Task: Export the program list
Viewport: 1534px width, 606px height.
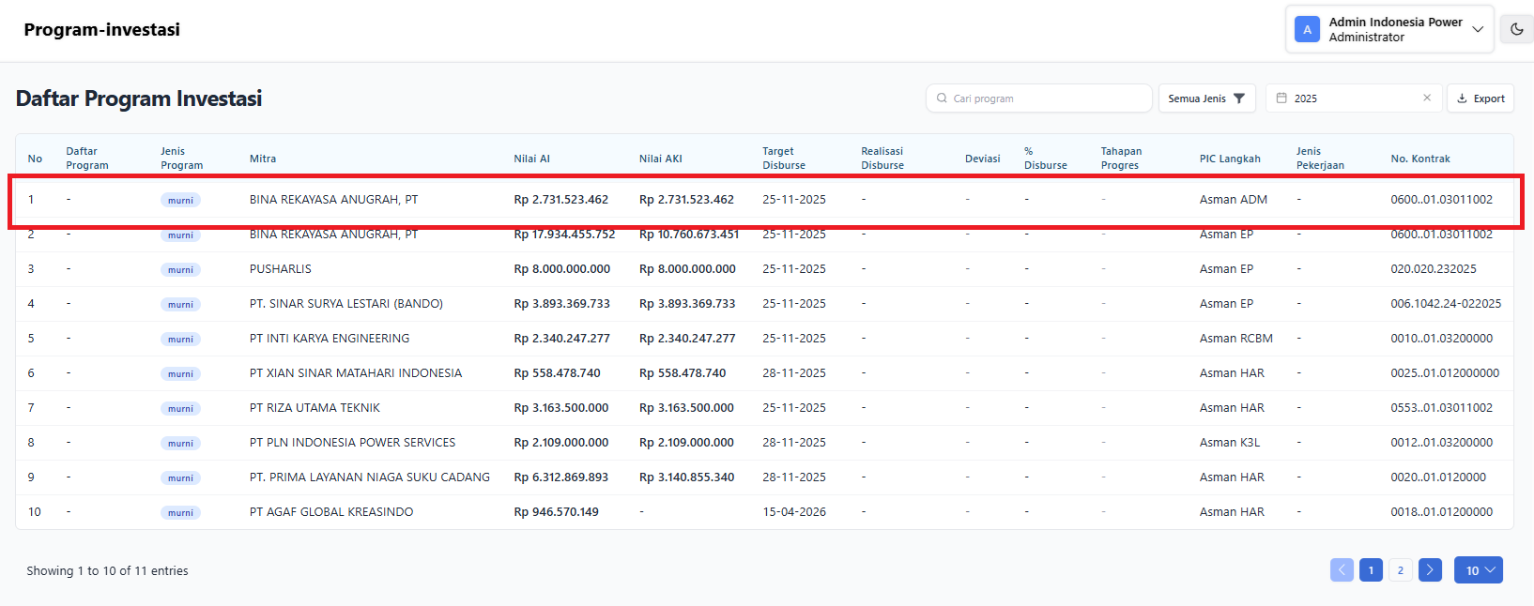Action: (x=1480, y=98)
